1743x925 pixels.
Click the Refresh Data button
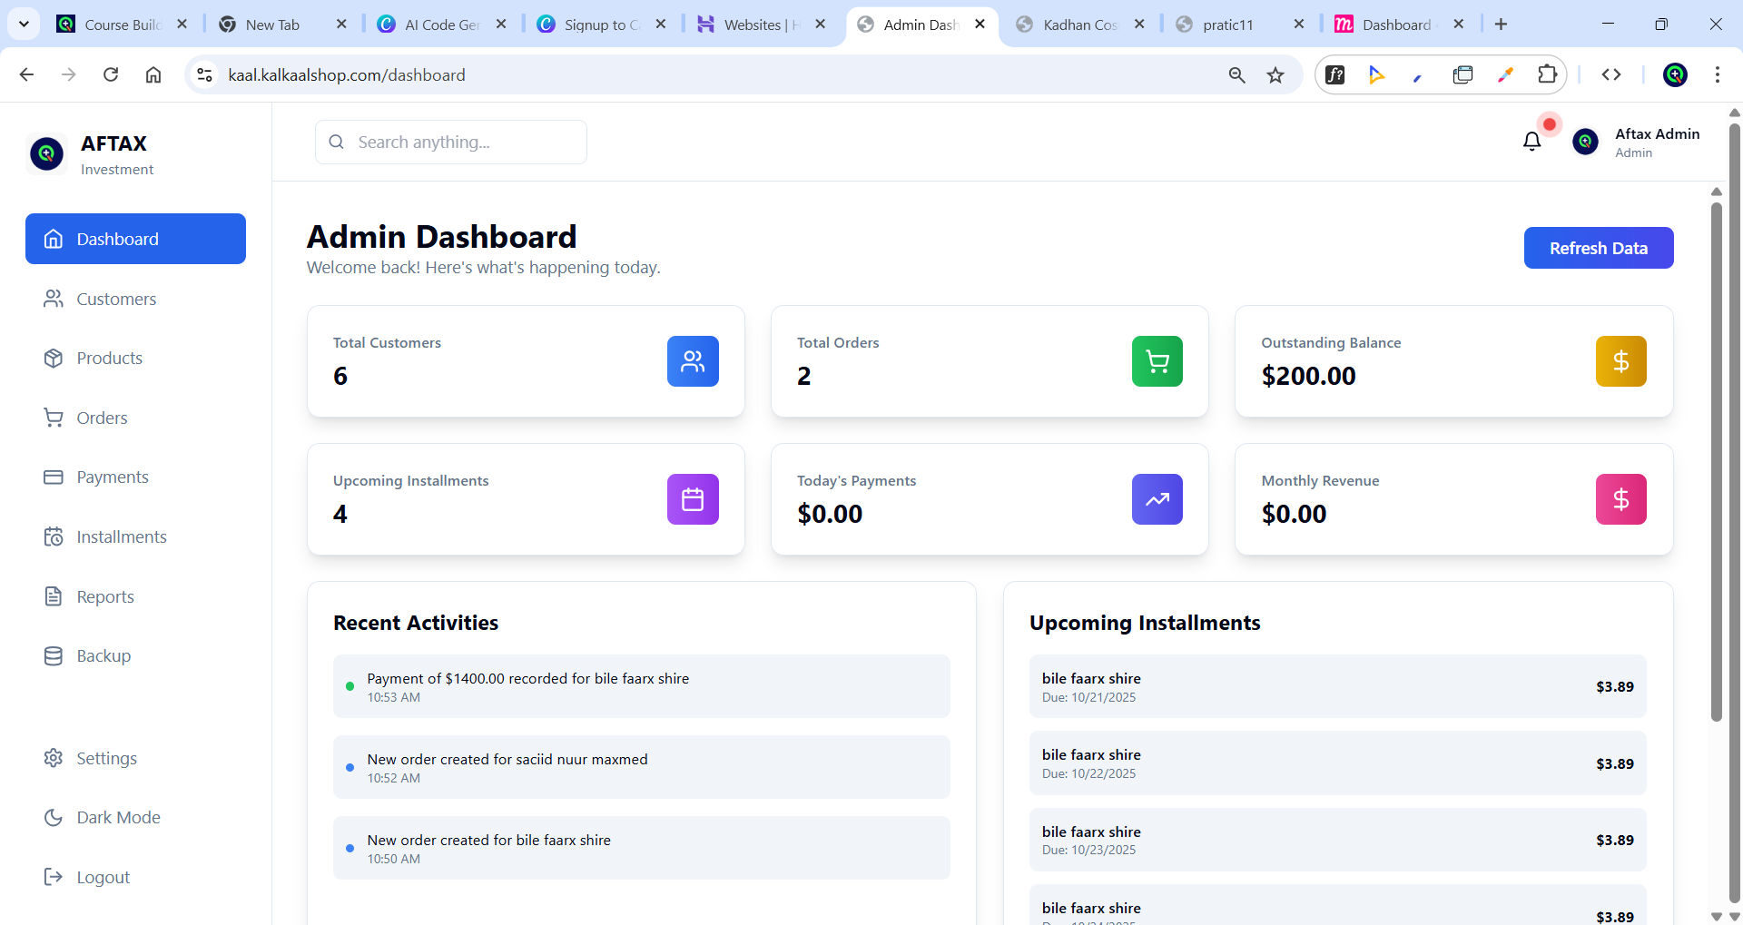click(x=1598, y=247)
